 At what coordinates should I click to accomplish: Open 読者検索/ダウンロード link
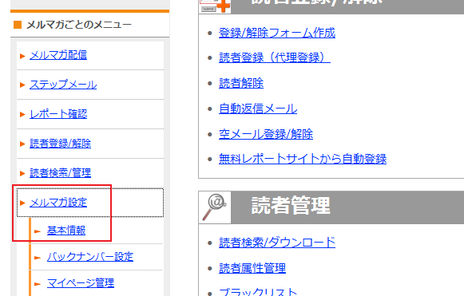(277, 243)
